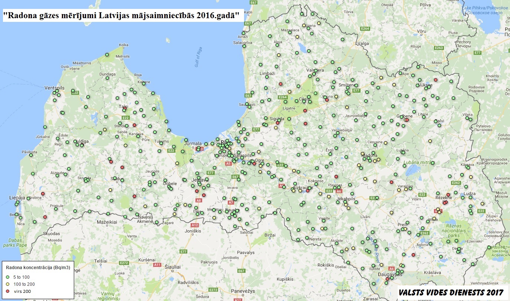Click the map title 'Radona gāzes mērījumi' banner
The image size is (510, 301).
pos(123,16)
